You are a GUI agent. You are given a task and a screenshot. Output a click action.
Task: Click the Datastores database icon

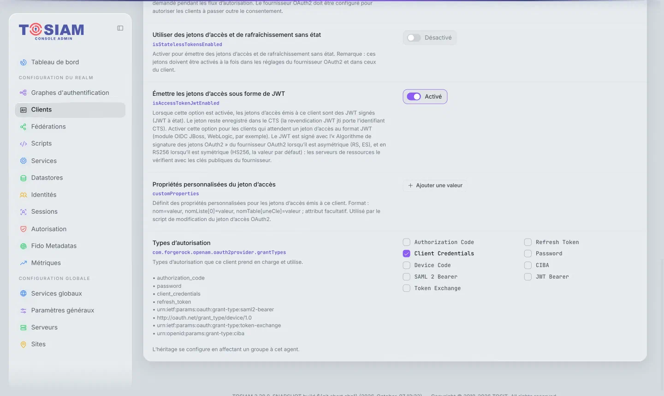pos(24,178)
